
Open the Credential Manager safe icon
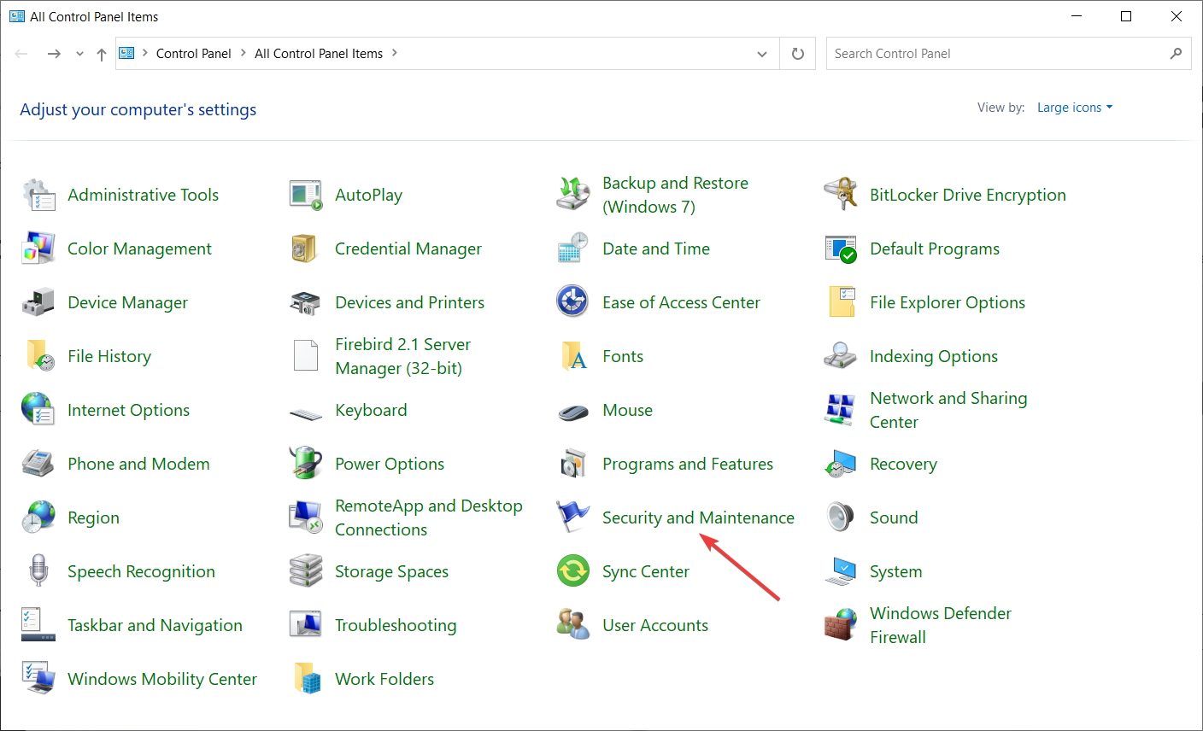[x=305, y=249]
